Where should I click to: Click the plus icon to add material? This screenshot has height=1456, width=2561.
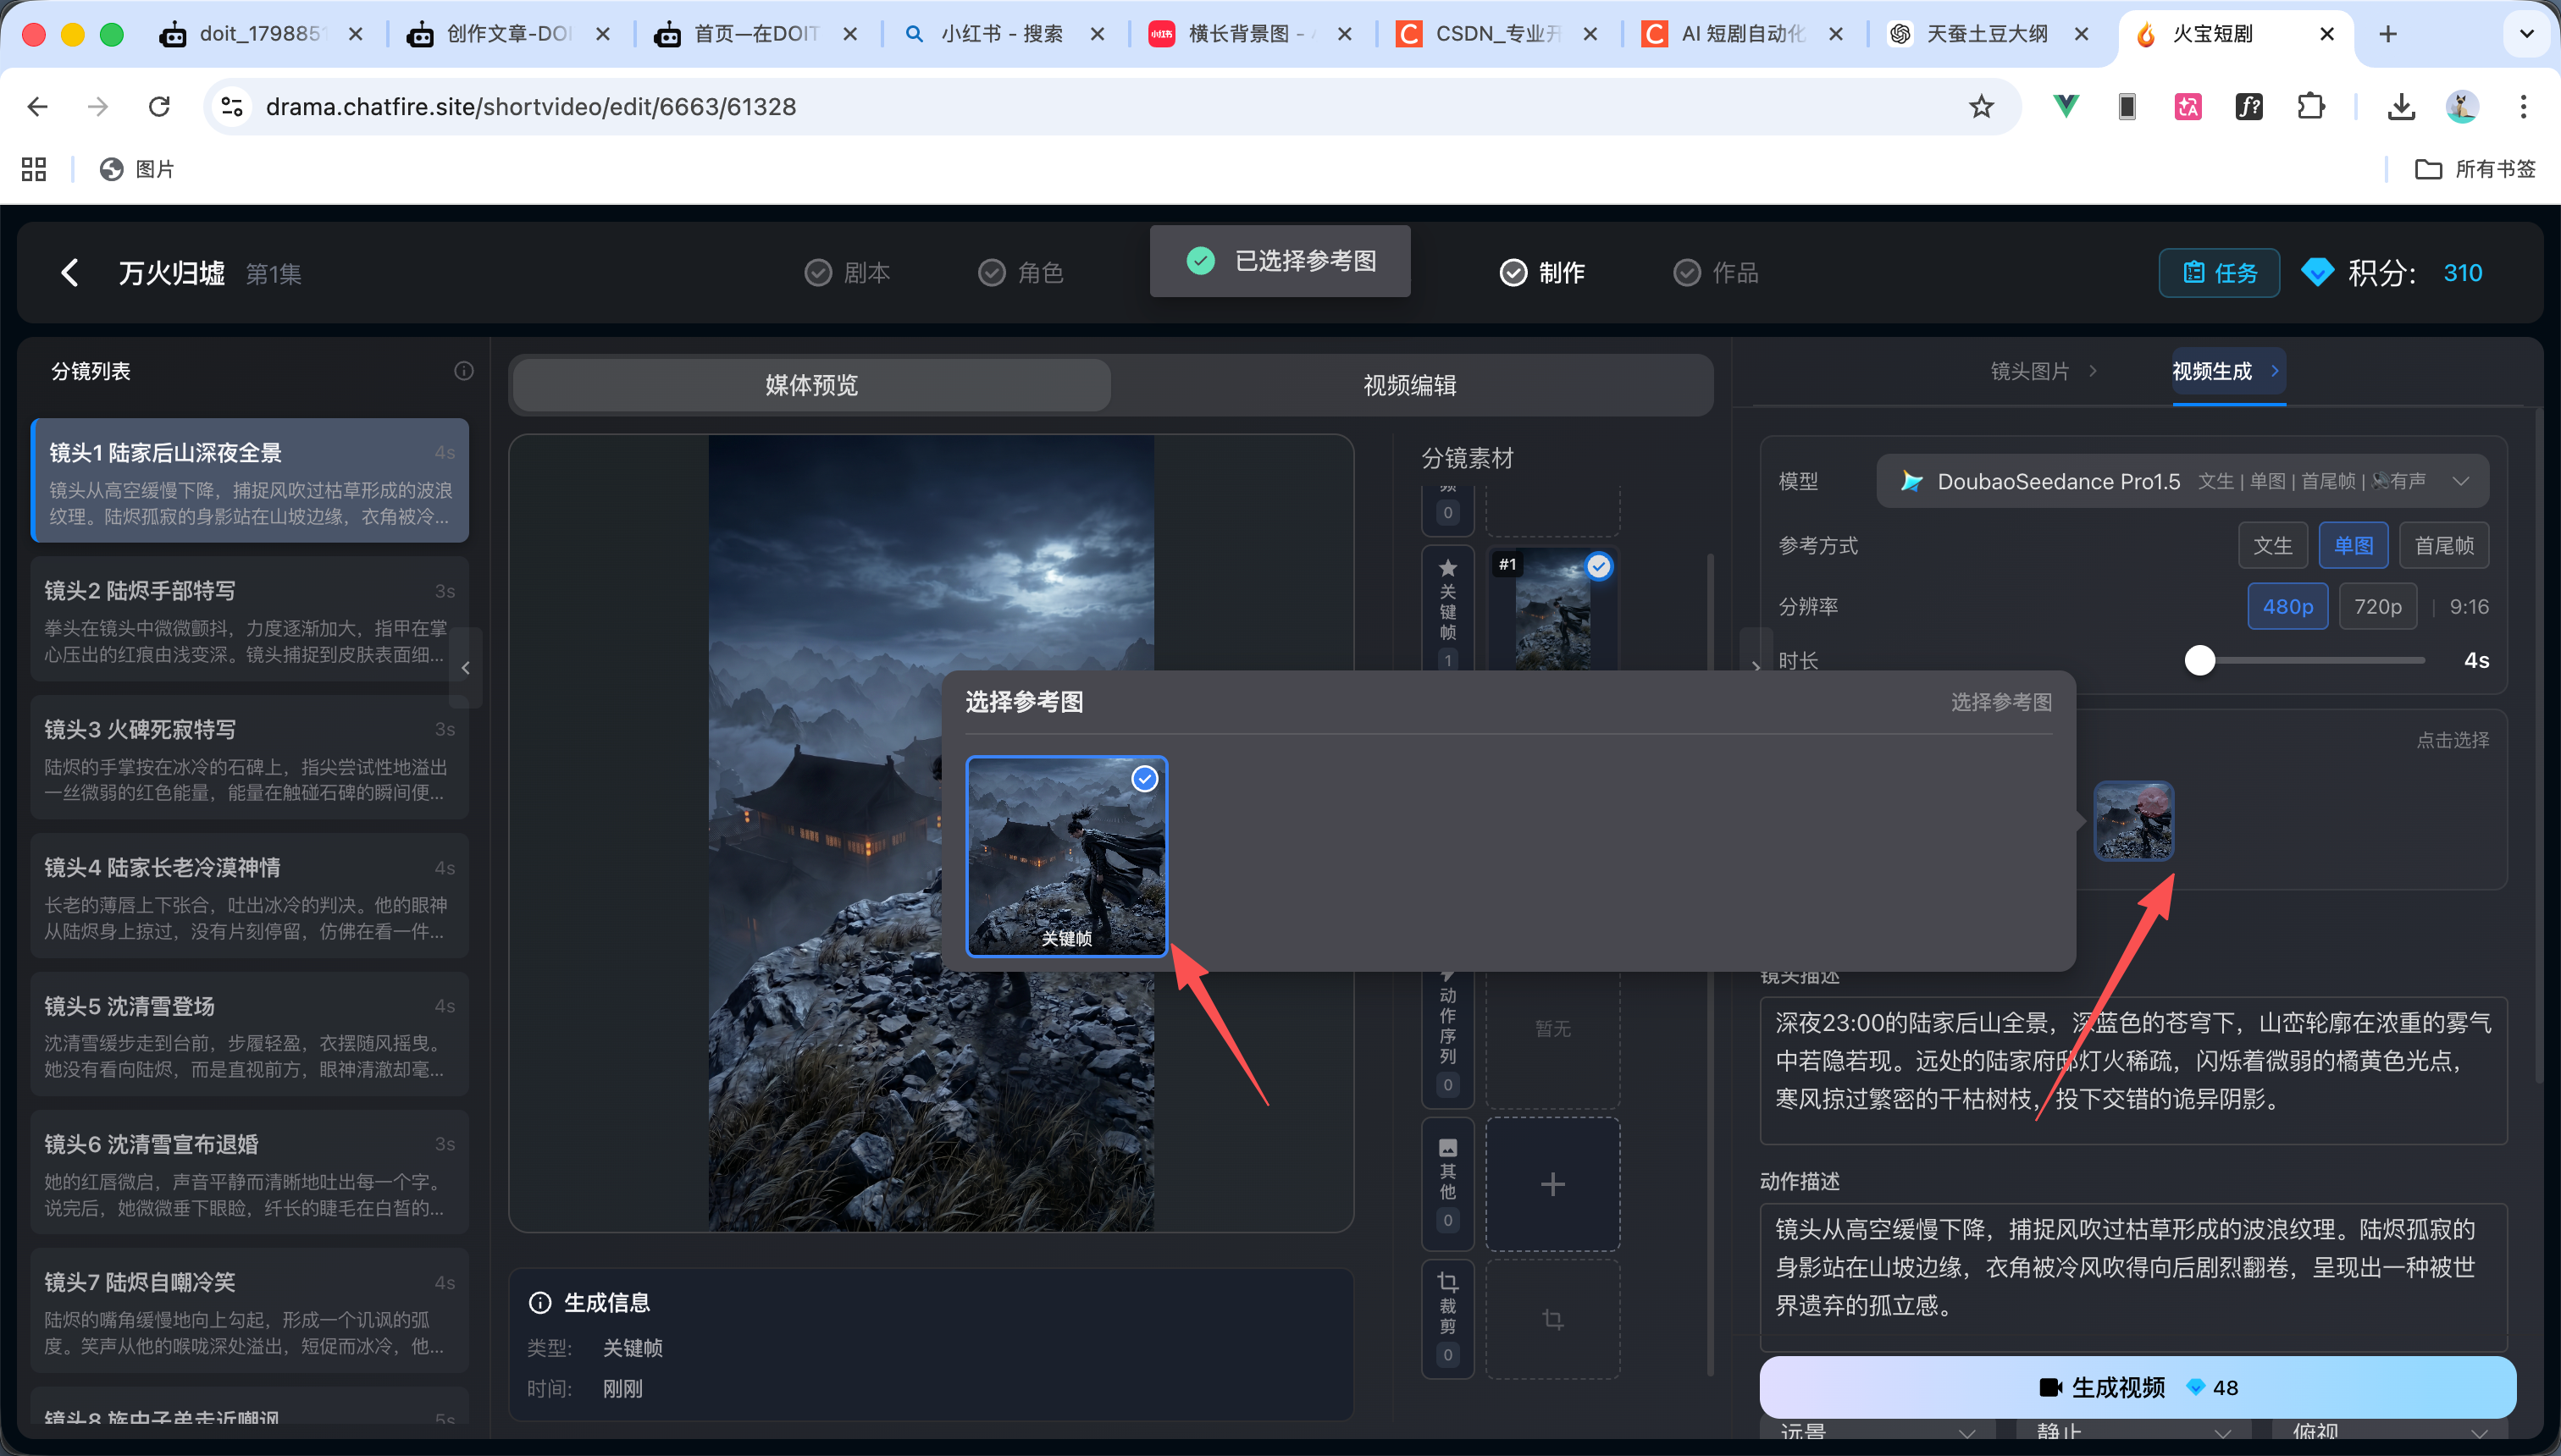point(1552,1183)
